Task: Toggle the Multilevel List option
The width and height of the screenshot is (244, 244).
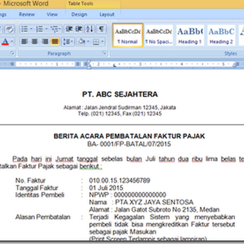Action: (x=54, y=29)
